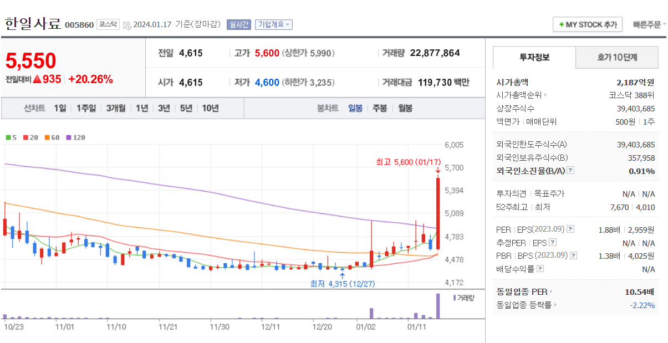Click the 하한가 3,235 text
668x343 pixels.
(308, 83)
